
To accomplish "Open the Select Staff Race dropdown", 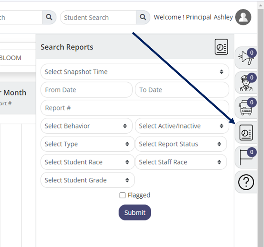I will 181,162.
